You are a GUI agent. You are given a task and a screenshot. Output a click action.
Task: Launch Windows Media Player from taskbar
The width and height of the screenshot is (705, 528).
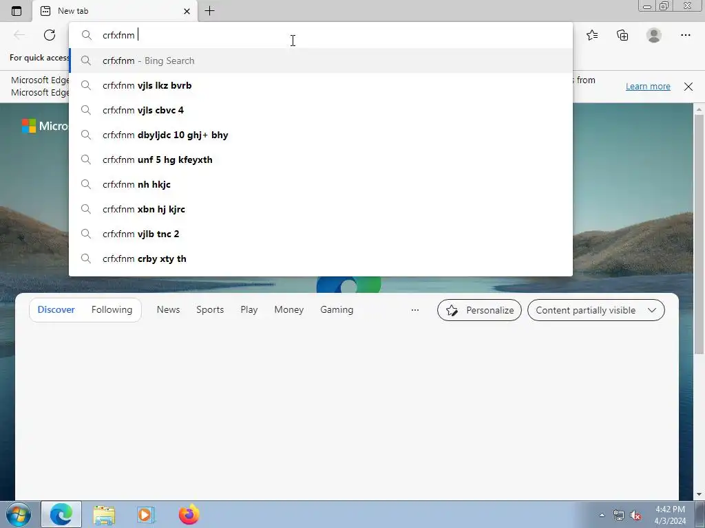(x=146, y=514)
